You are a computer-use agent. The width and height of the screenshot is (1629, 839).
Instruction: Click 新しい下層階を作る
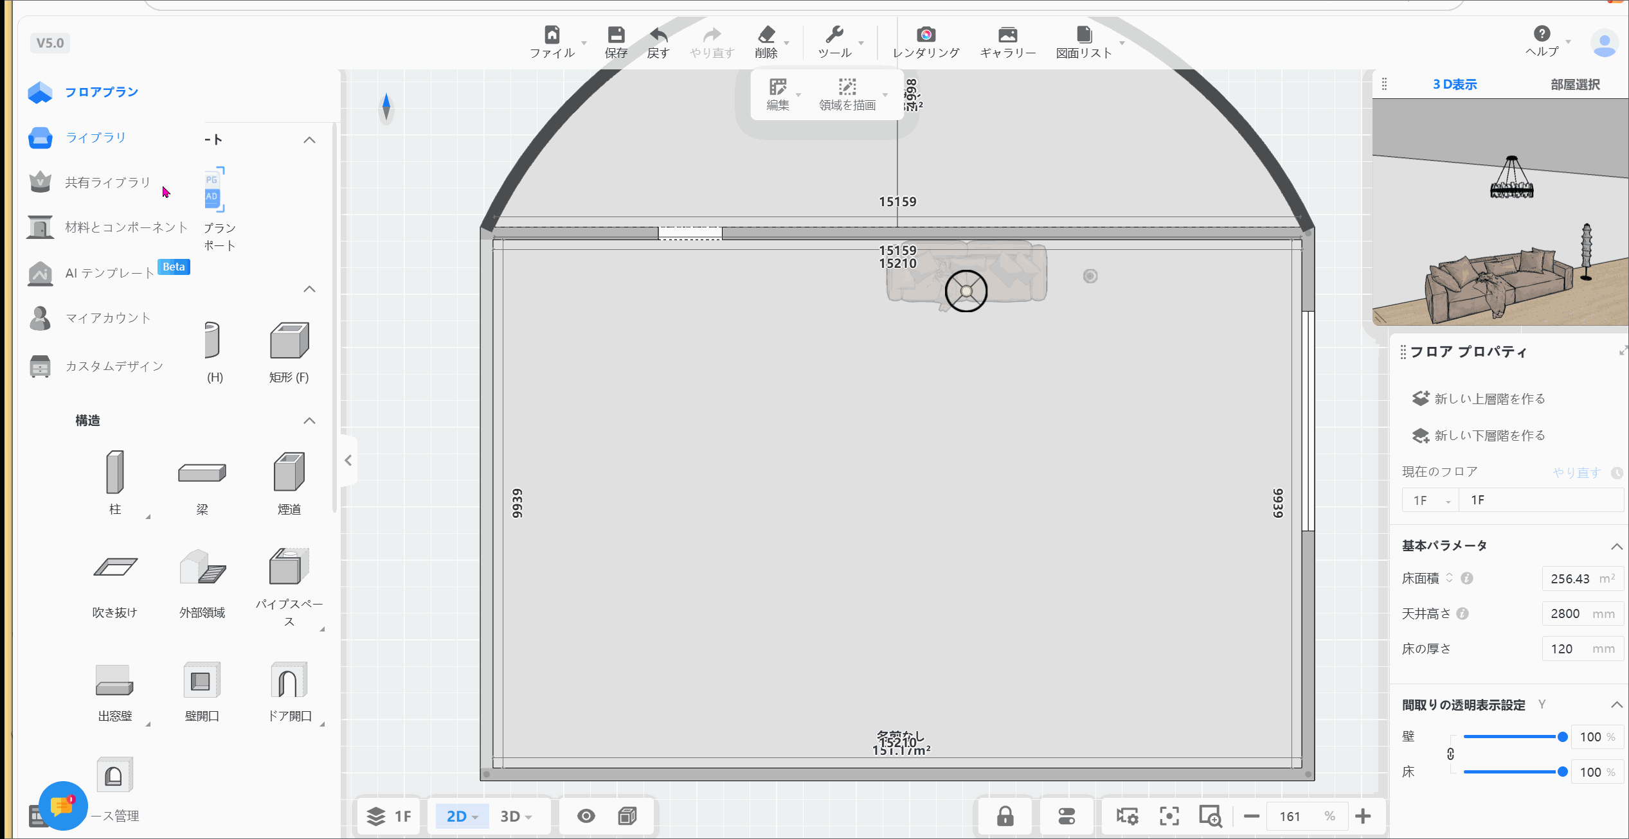click(x=1478, y=436)
